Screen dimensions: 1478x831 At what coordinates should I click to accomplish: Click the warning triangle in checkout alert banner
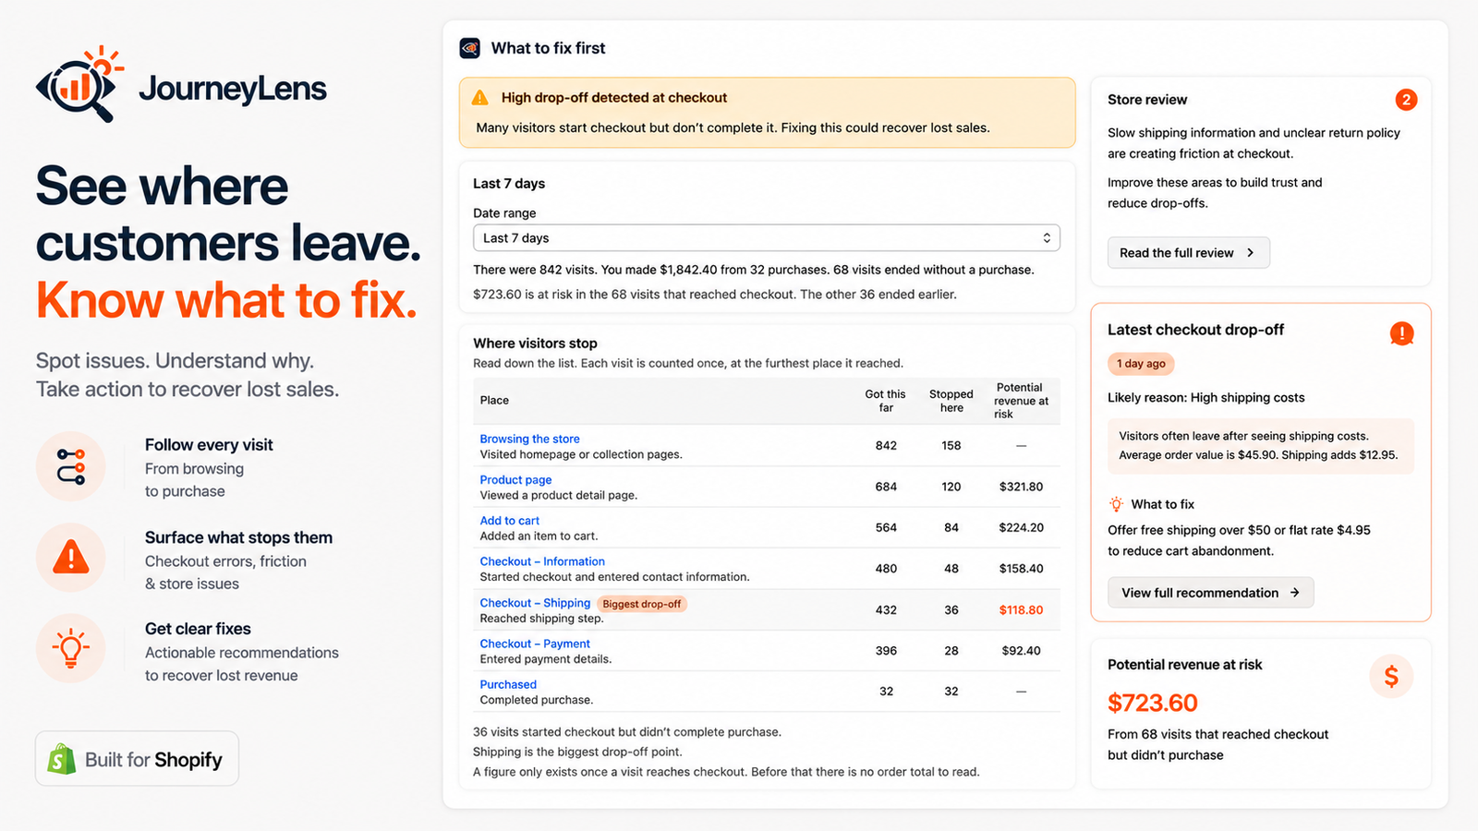(480, 98)
